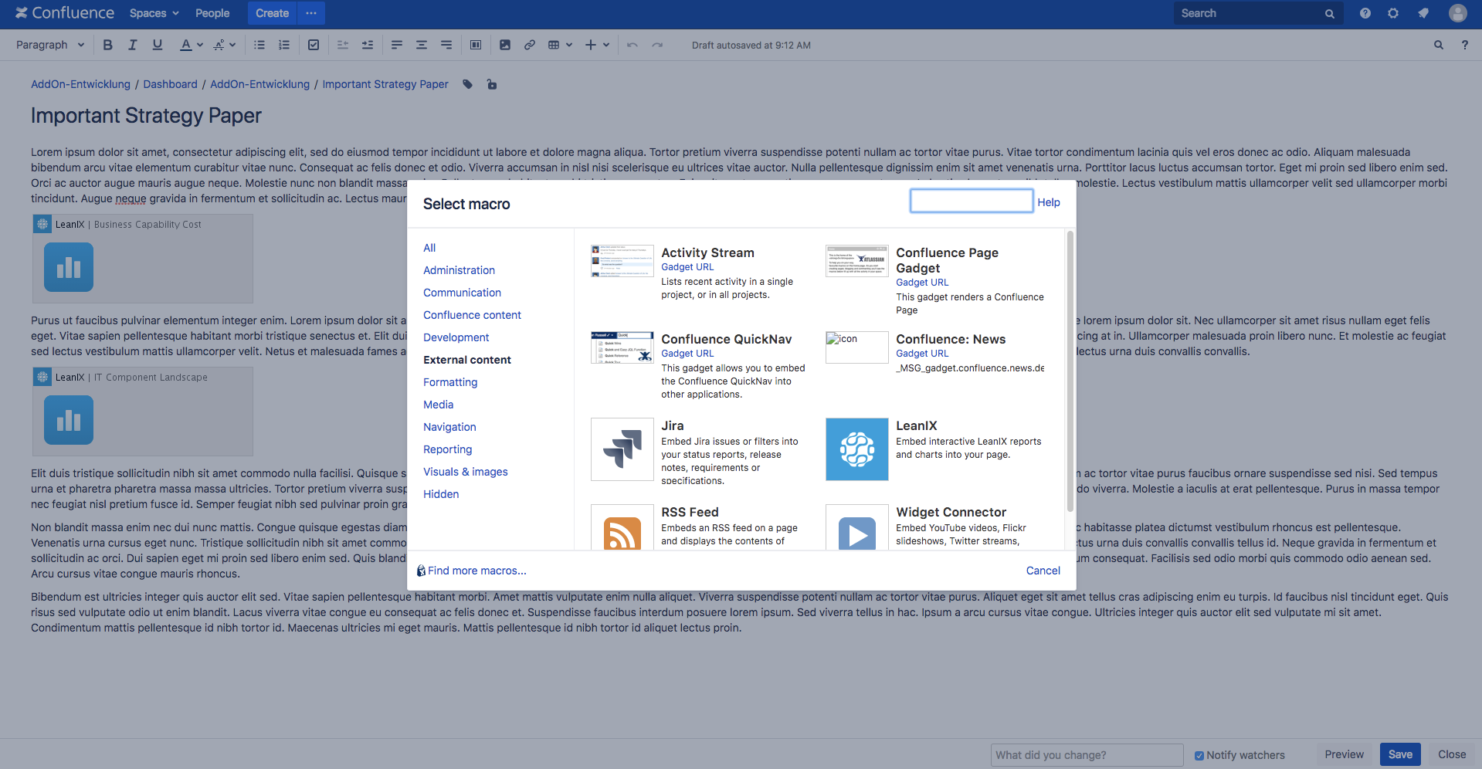Align text center

pyautogui.click(x=422, y=45)
